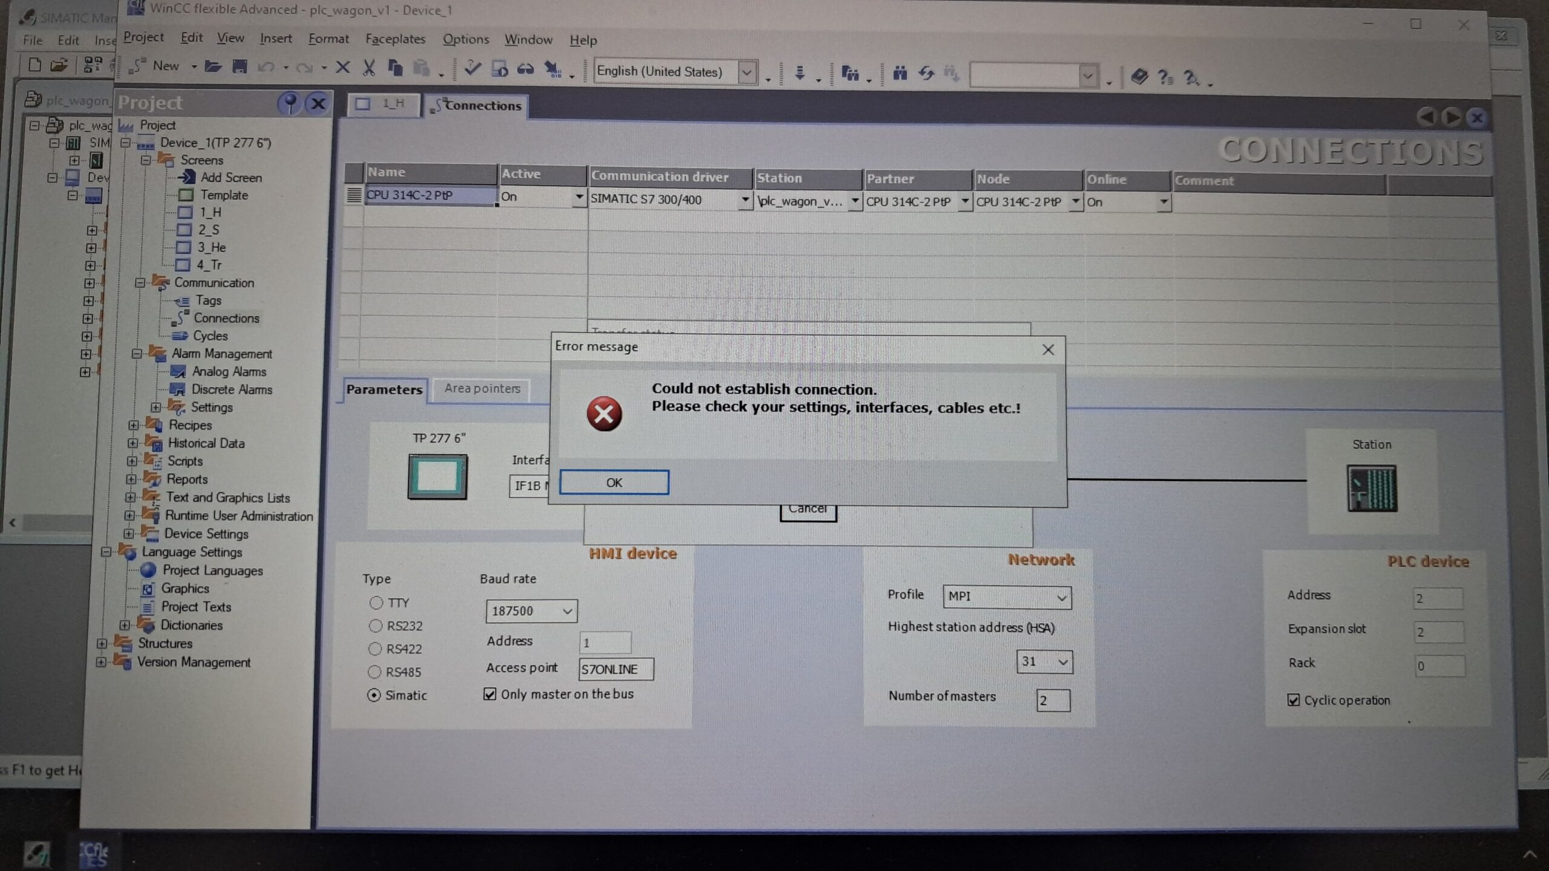Image resolution: width=1549 pixels, height=871 pixels.
Task: Open the Node column dropdown
Action: 1075,202
